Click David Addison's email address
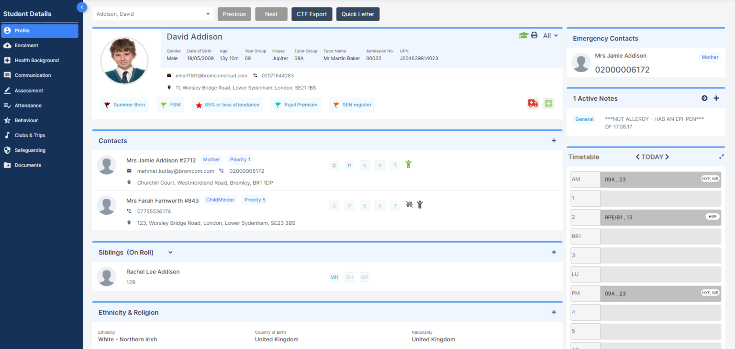The height and width of the screenshot is (349, 735). (211, 75)
